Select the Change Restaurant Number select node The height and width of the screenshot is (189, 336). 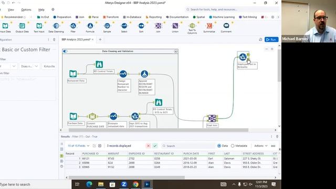123,74
